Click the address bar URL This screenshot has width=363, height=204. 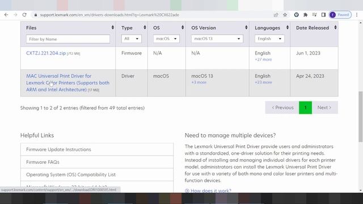coord(109,15)
